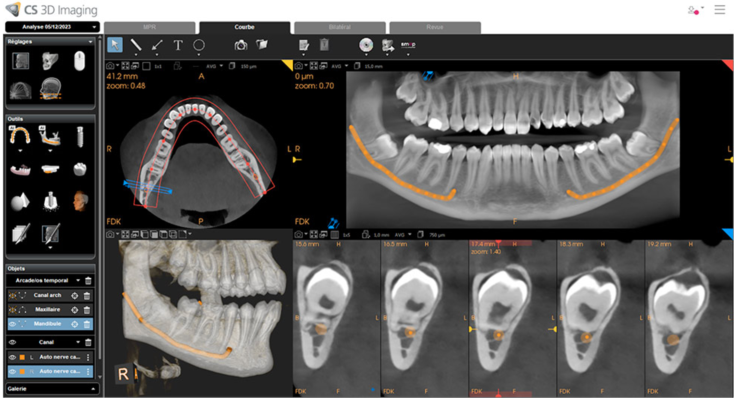
Task: Click the disc burn/export icon
Action: [x=366, y=45]
